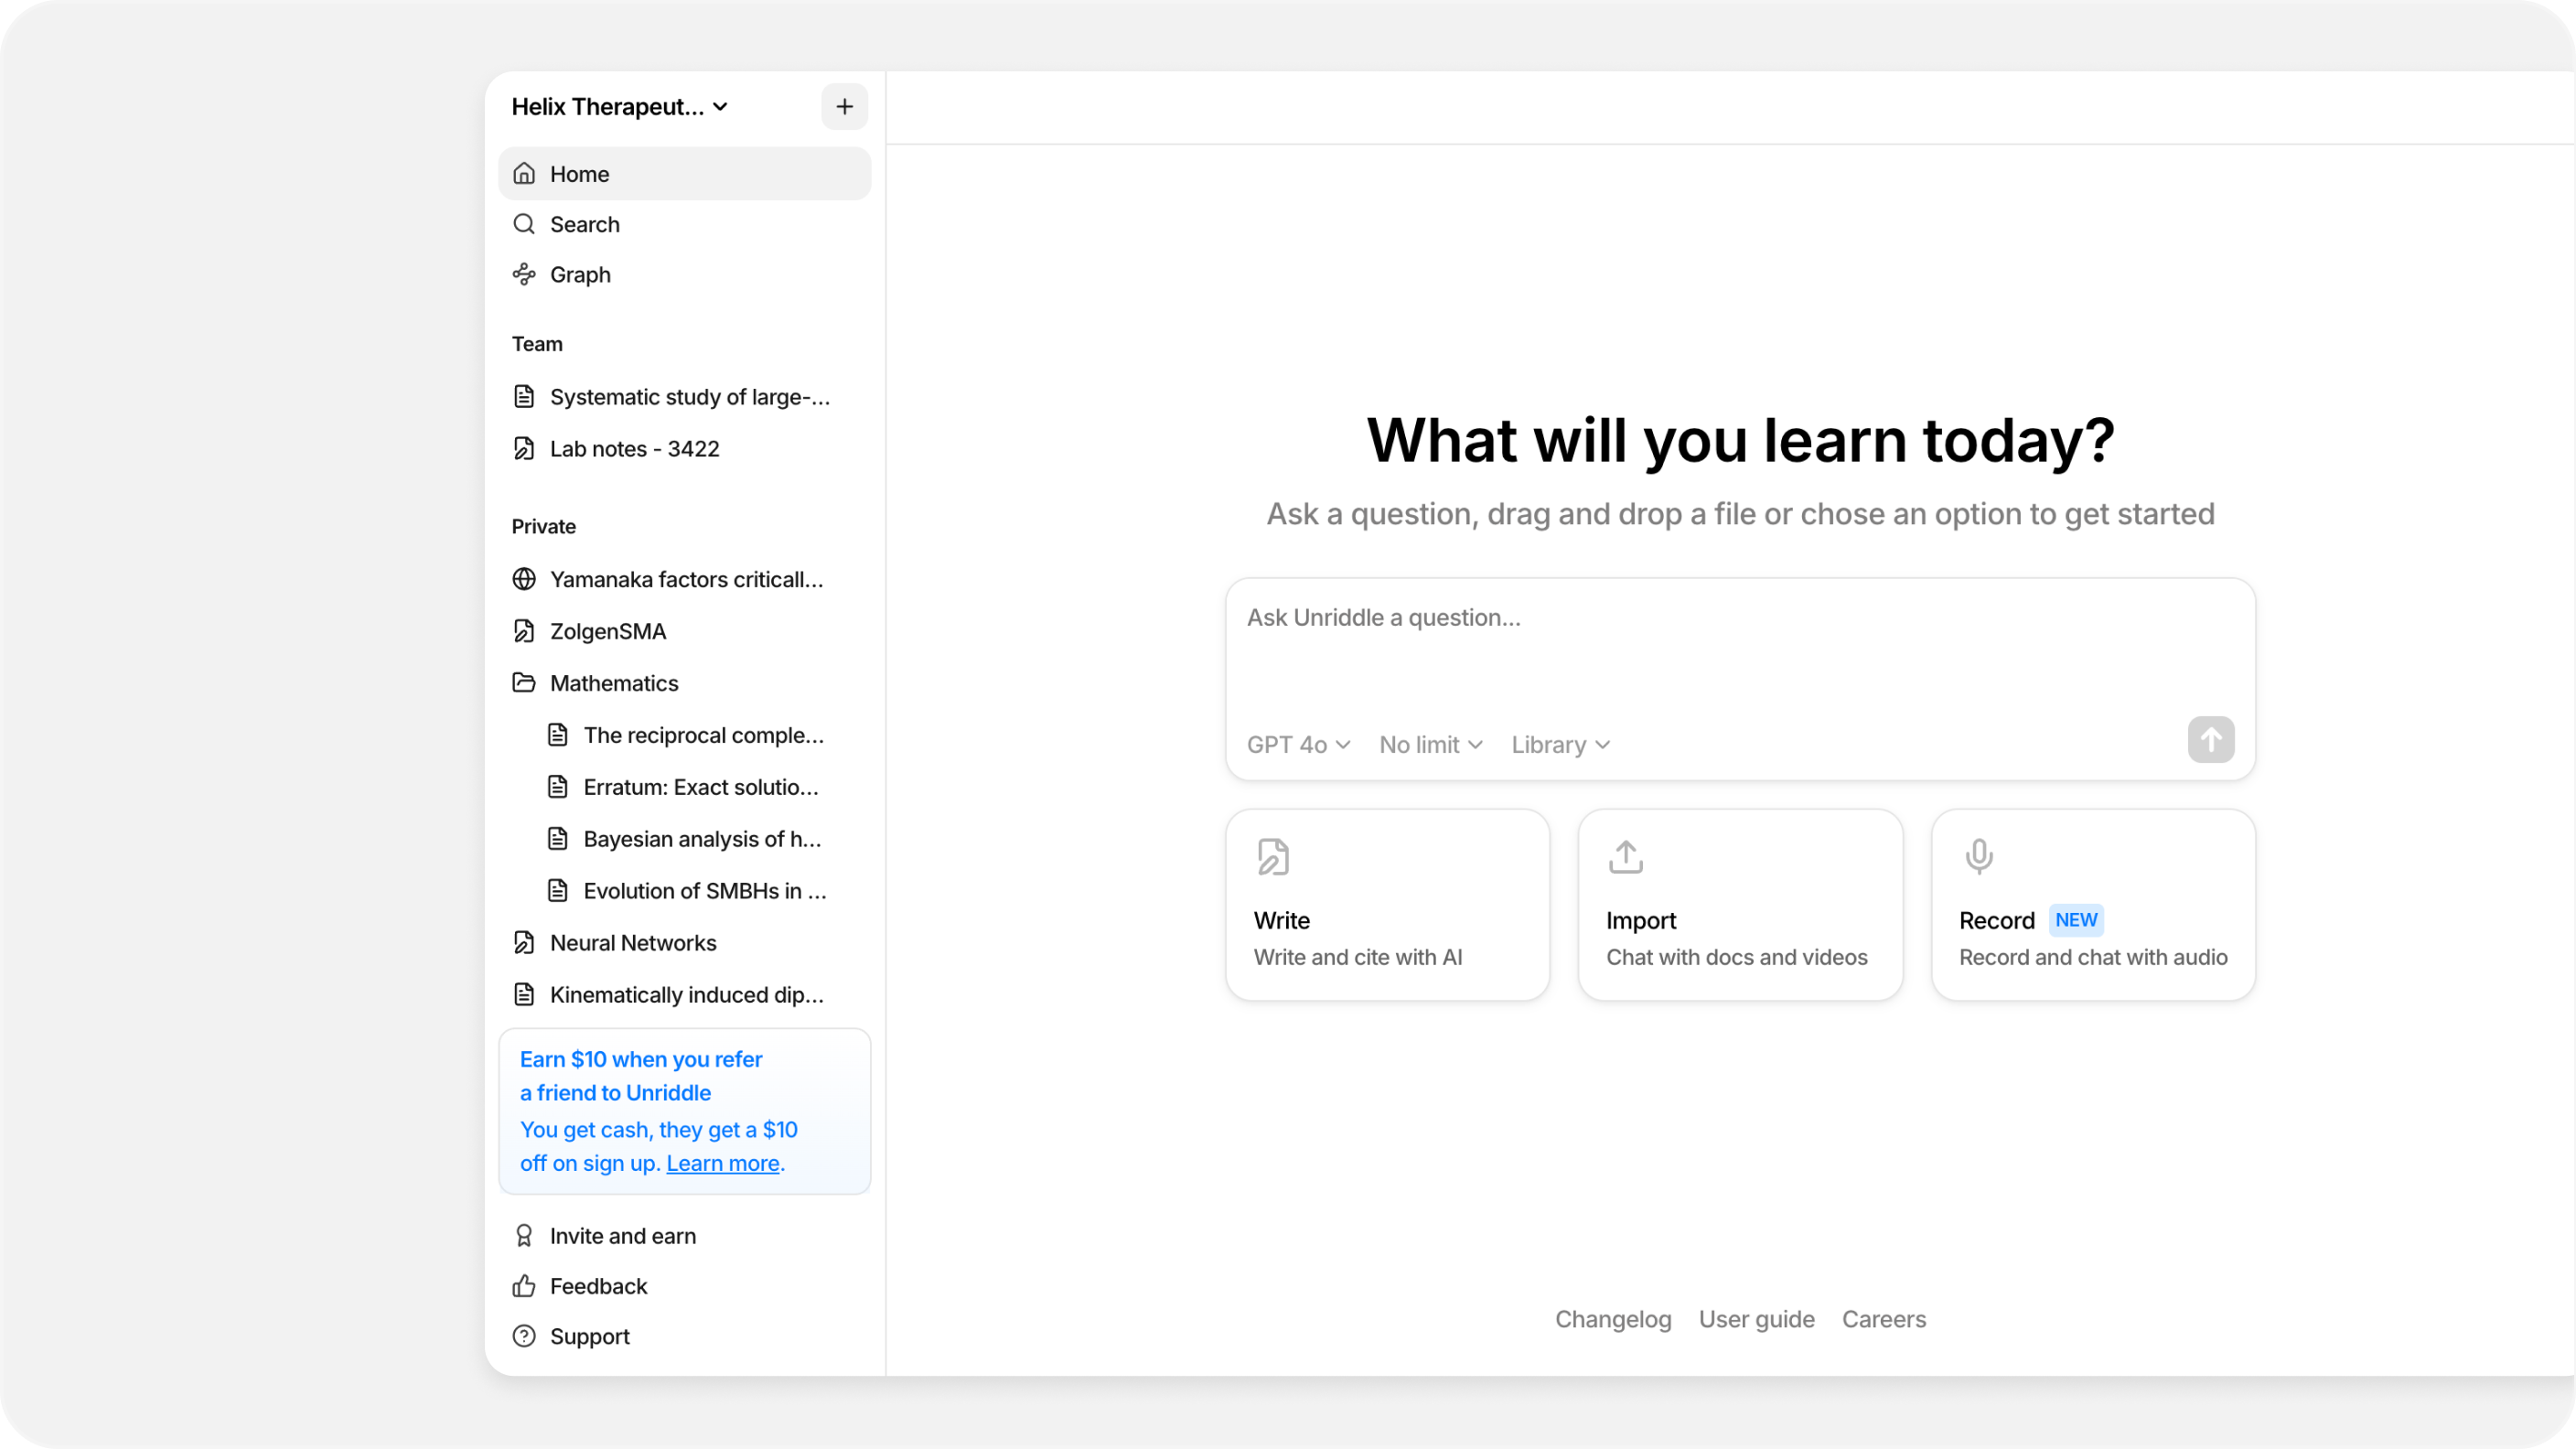The height and width of the screenshot is (1449, 2576).
Task: Click the pen icon on Write card
Action: (x=1273, y=856)
